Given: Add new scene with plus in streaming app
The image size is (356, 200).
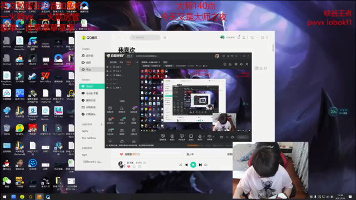Looking at the screenshot, I should click(x=137, y=62).
